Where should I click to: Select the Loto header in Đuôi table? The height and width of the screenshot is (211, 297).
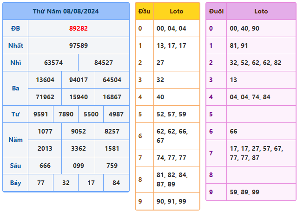pos(261,11)
